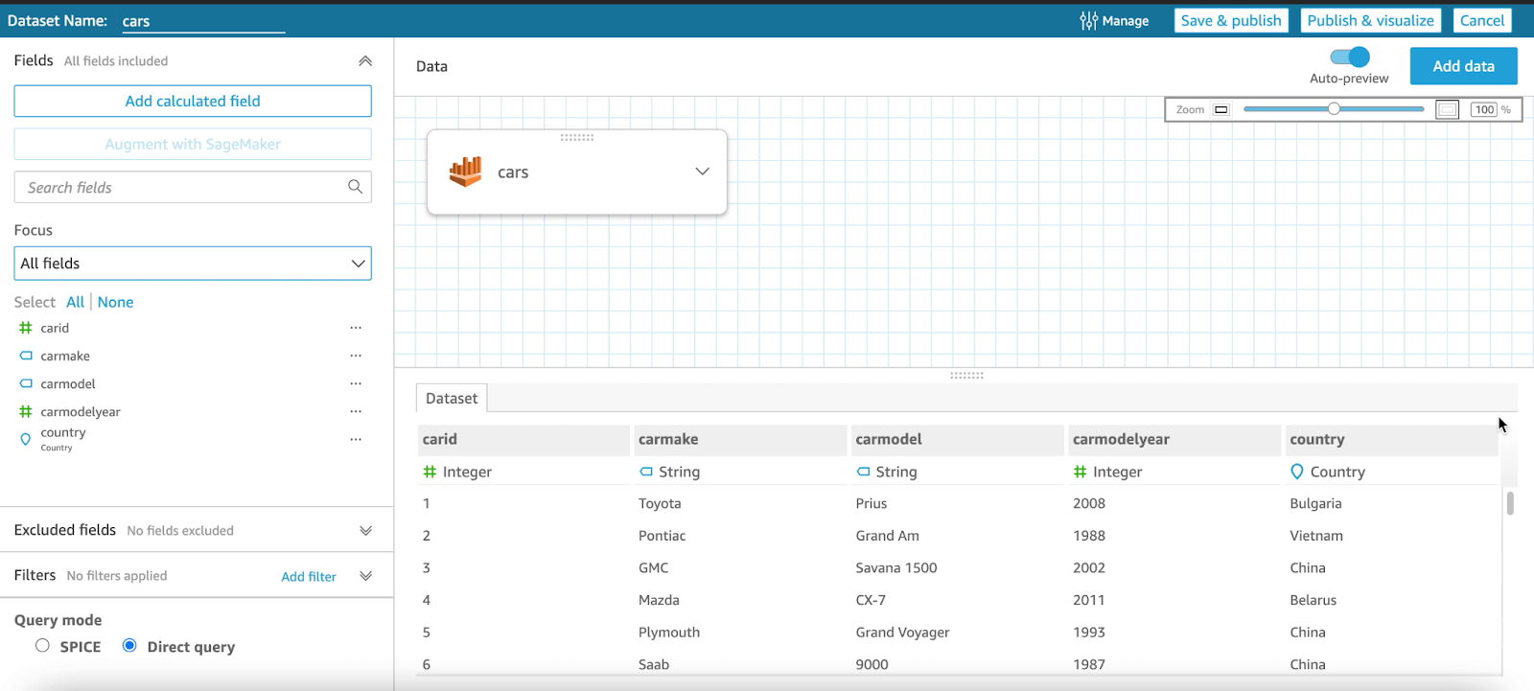The image size is (1534, 691).
Task: Click the zoom-out small rectangle icon
Action: click(1220, 109)
